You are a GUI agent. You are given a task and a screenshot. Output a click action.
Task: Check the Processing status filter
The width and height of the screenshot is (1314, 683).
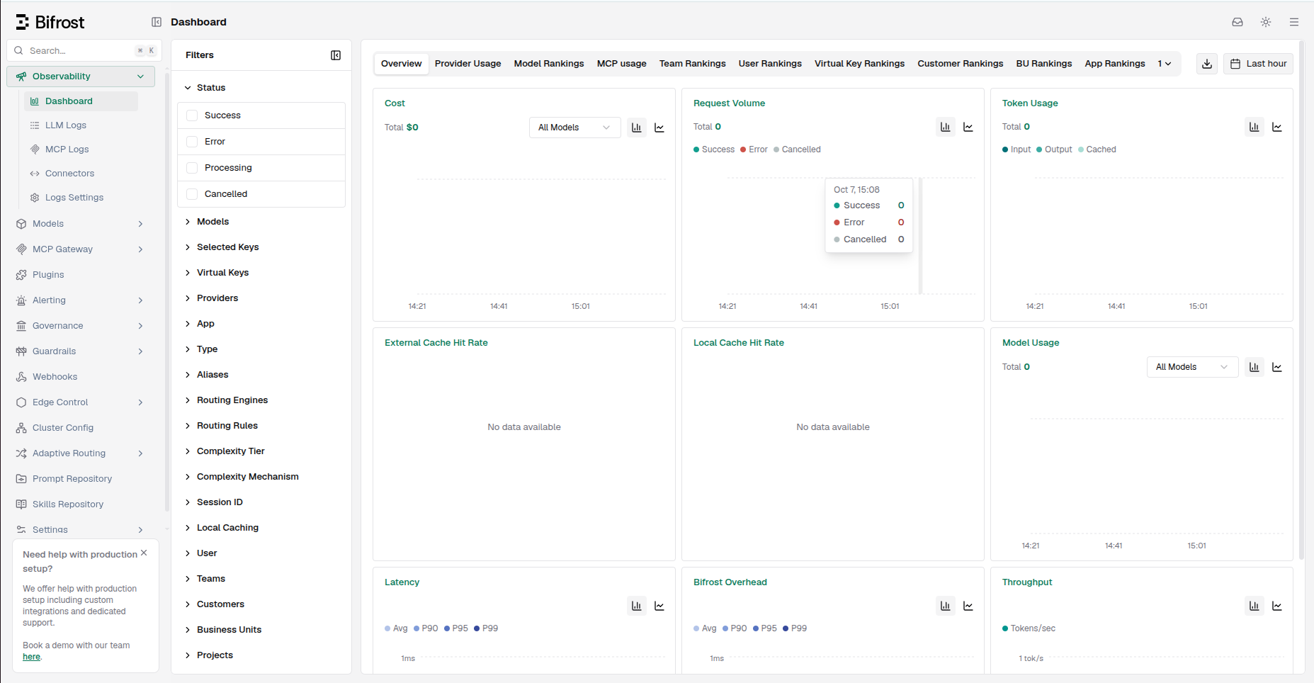[x=192, y=168]
